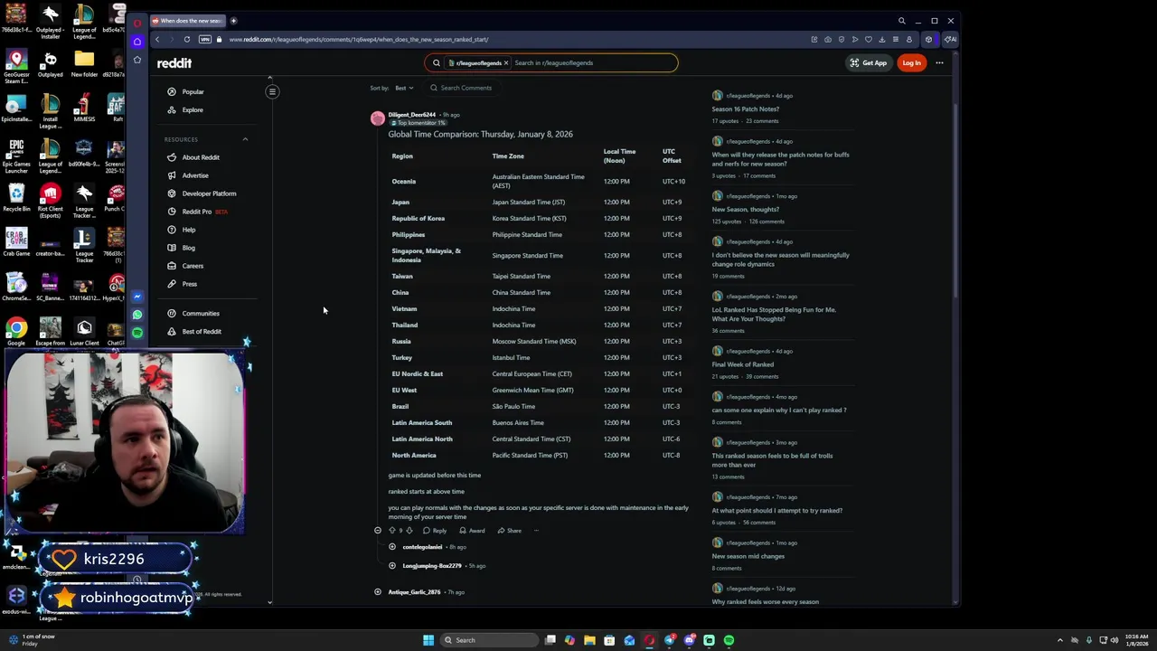Upvote the Diligent_Deer6244 comment

[x=391, y=531]
